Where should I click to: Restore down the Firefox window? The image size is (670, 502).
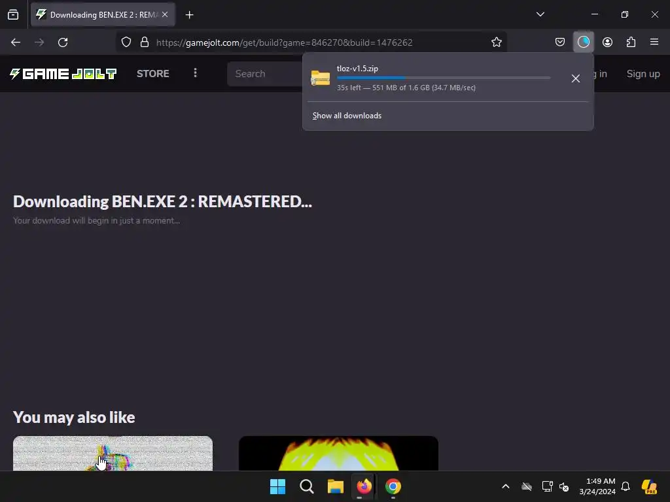pos(624,14)
